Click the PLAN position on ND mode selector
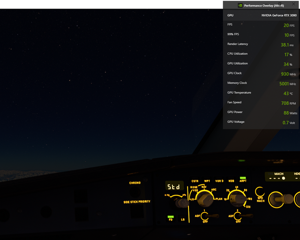Viewport: 300px width, 240px height. click(219, 199)
